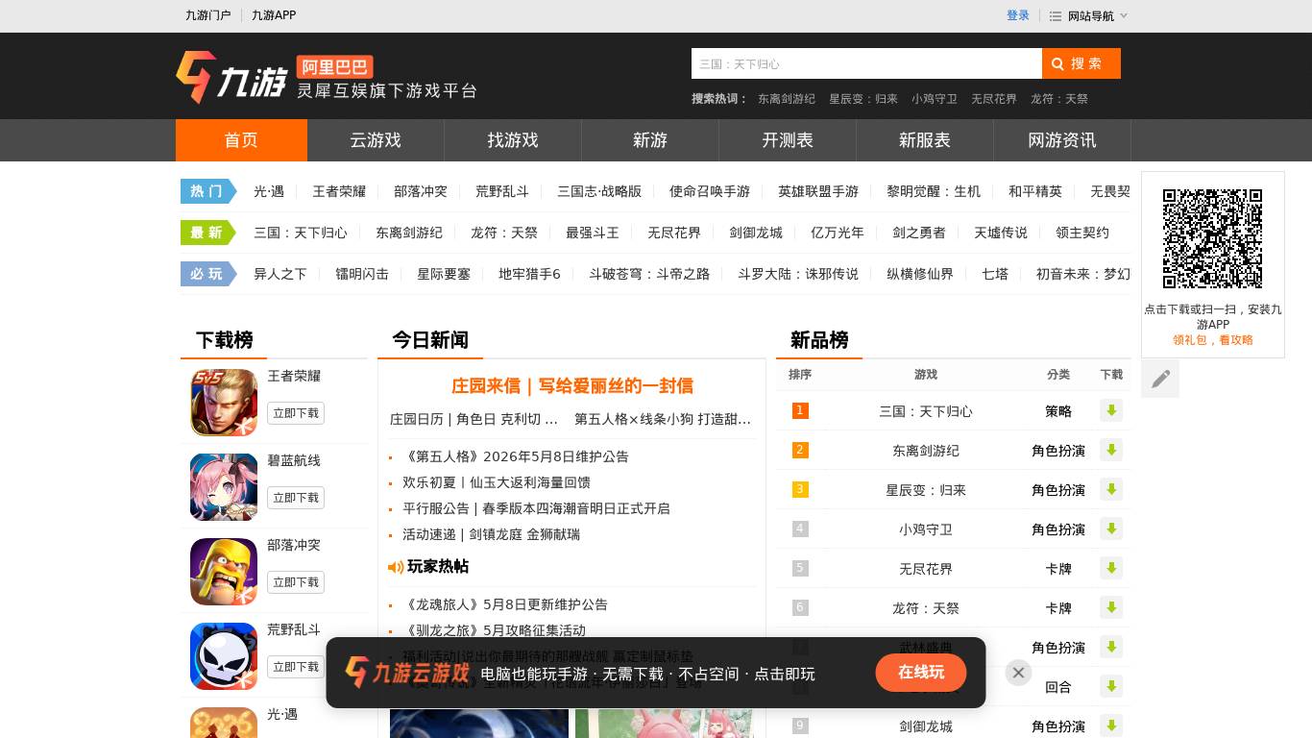This screenshot has width=1312, height=738.
Task: Click the 九游 logo in header
Action: point(231,77)
